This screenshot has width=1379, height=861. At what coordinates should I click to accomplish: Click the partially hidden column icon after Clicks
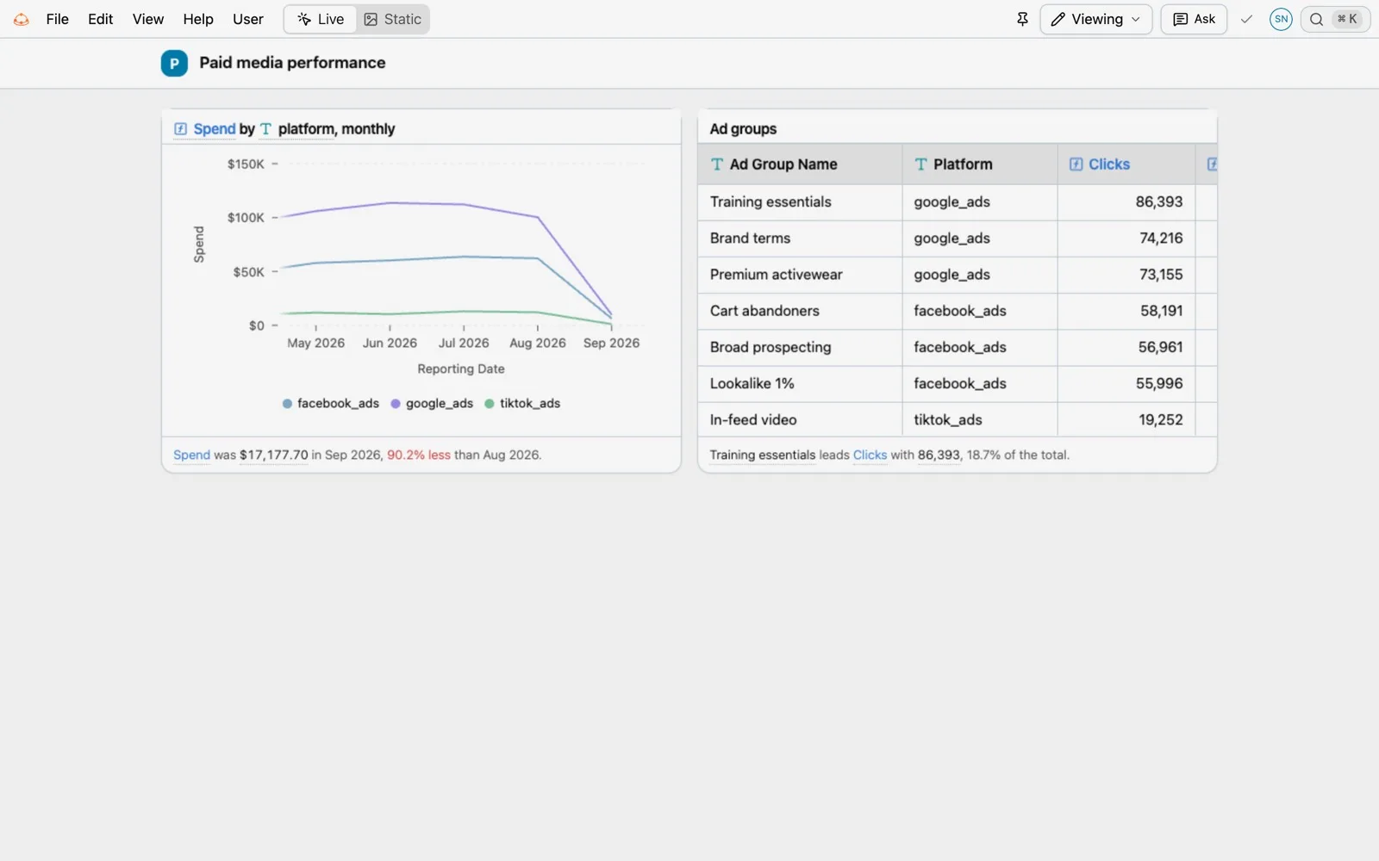(1212, 164)
